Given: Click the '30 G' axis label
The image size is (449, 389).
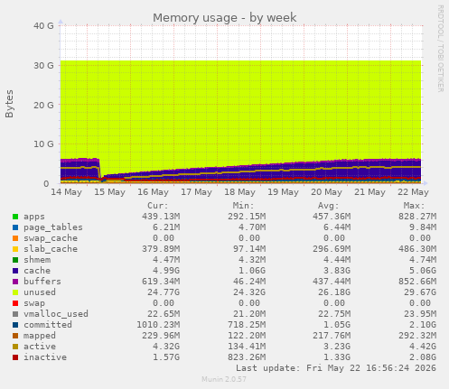Looking at the screenshot, I should pyautogui.click(x=43, y=65).
